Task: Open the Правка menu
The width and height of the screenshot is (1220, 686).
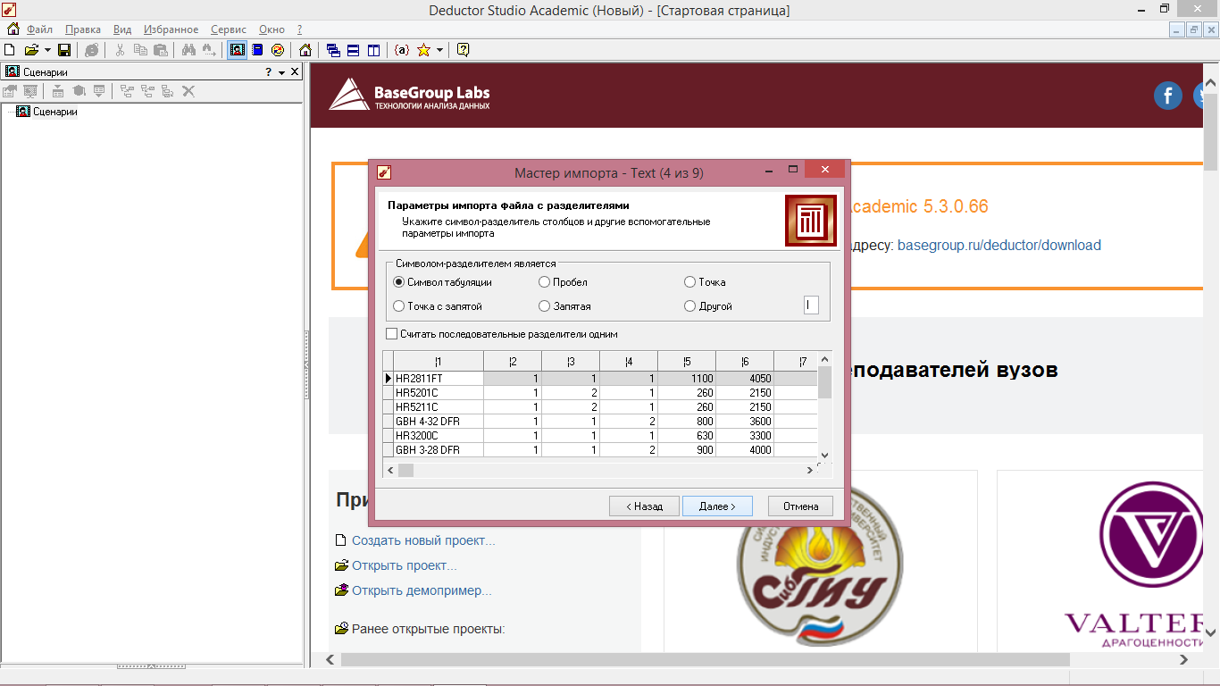Action: click(x=83, y=29)
